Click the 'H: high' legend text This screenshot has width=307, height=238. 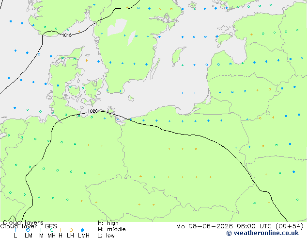coord(108,223)
